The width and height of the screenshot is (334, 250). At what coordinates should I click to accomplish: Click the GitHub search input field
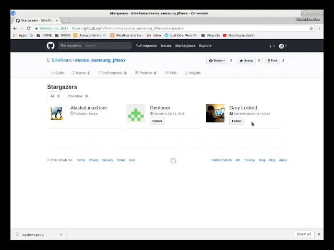click(108, 46)
